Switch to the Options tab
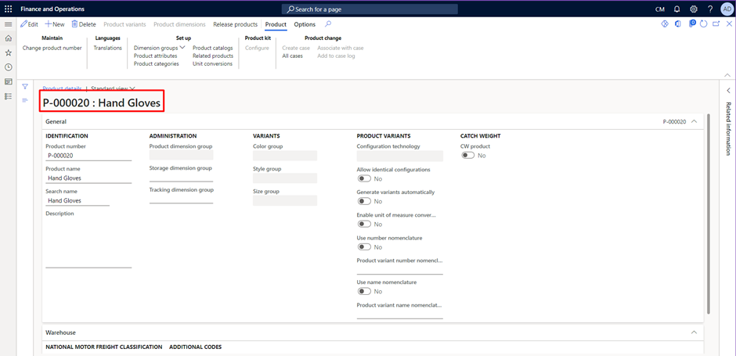Image resolution: width=736 pixels, height=356 pixels. coord(305,24)
